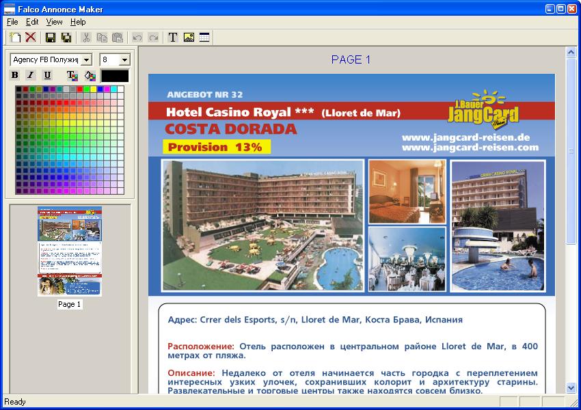Toggle italic formatting
581x410 pixels.
[x=31, y=75]
